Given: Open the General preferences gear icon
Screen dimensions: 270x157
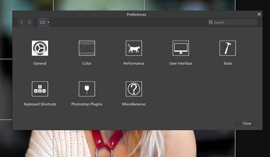Looking at the screenshot, I should pos(40,48).
